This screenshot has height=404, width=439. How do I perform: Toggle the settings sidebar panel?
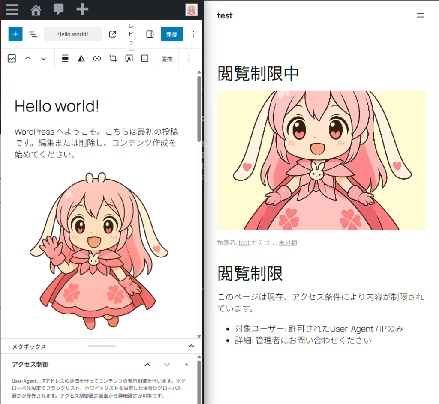150,34
